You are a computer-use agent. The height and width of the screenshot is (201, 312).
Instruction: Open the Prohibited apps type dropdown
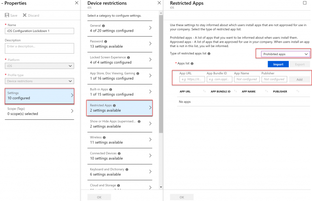tap(285, 54)
